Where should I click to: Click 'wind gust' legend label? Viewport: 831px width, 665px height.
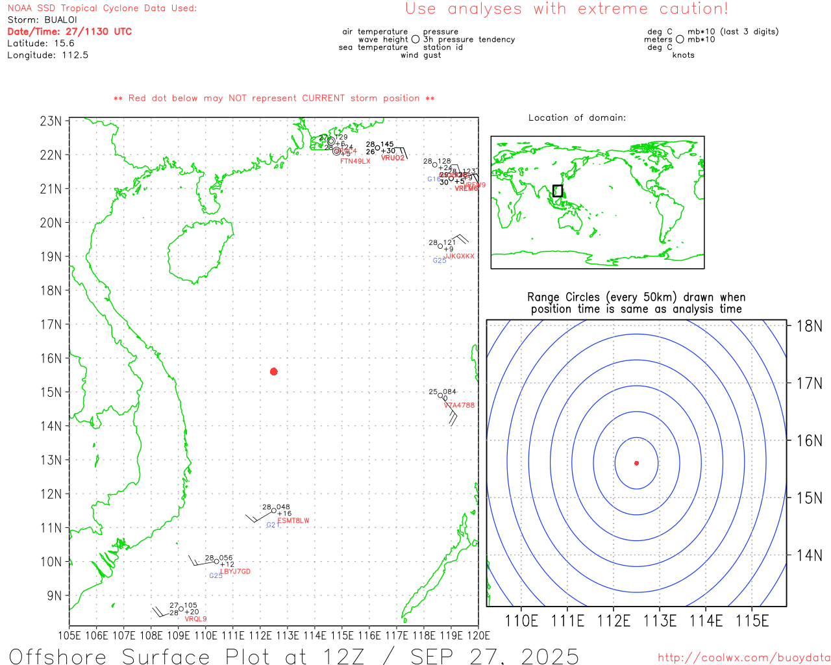tap(421, 55)
